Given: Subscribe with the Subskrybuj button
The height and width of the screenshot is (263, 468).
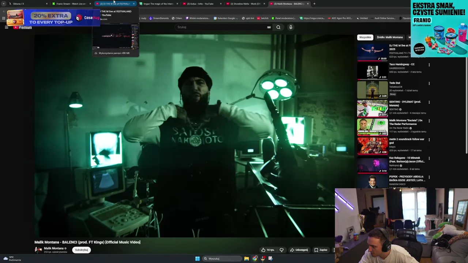Looking at the screenshot, I should pyautogui.click(x=81, y=250).
